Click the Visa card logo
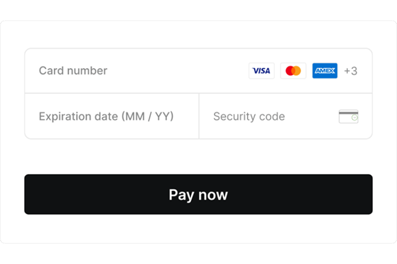 [x=262, y=71]
